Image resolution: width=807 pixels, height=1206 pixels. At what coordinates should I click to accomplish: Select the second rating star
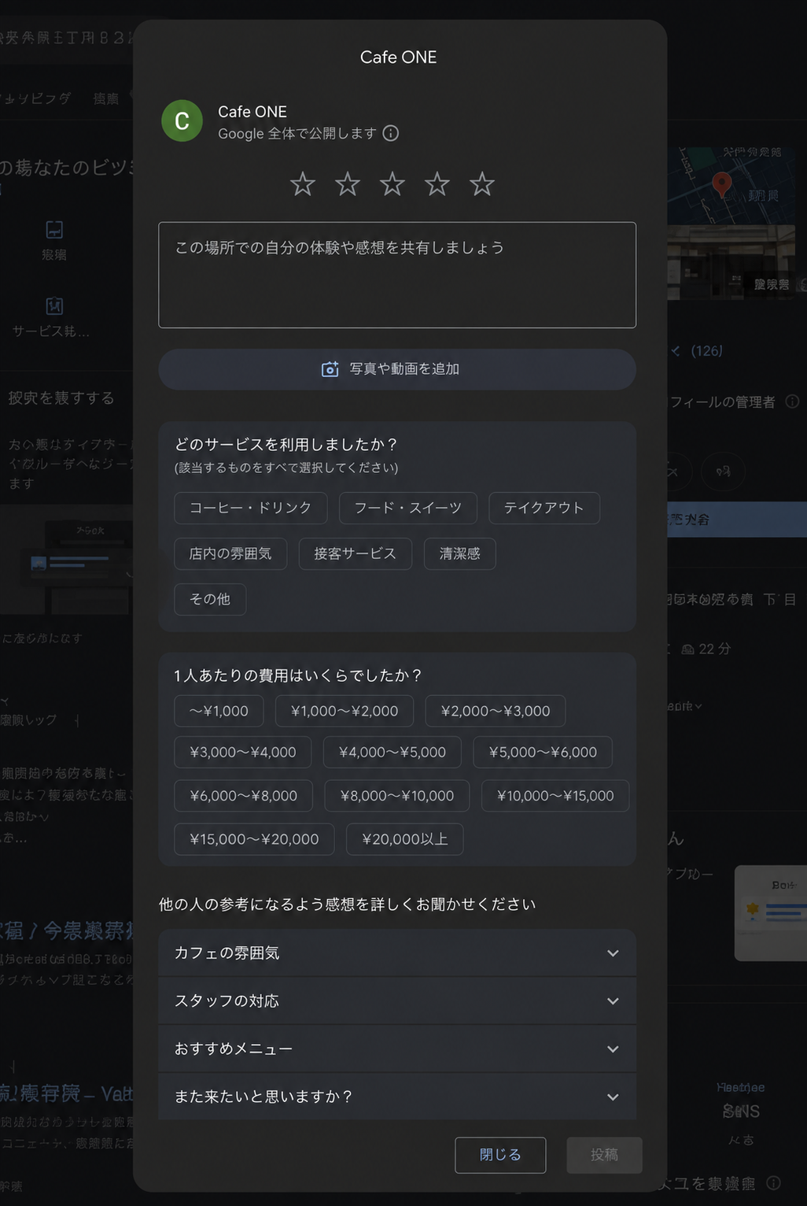(348, 184)
